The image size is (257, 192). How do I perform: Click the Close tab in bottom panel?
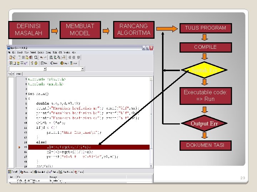coord(79,172)
